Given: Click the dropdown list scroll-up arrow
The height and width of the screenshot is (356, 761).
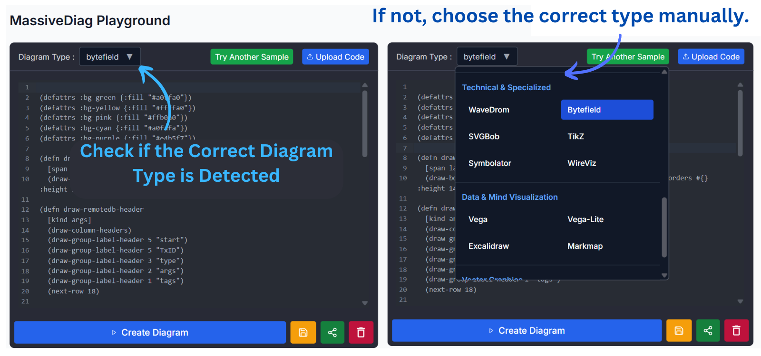Looking at the screenshot, I should coord(664,72).
